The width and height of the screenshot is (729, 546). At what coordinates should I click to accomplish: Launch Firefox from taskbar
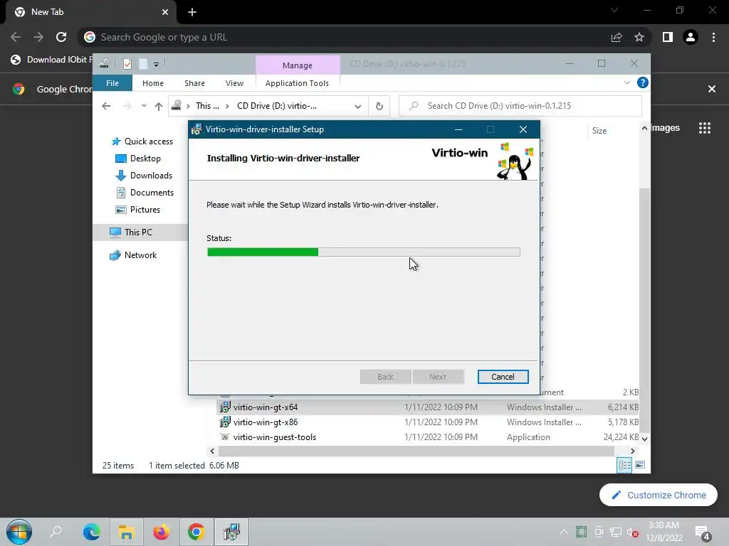click(162, 532)
